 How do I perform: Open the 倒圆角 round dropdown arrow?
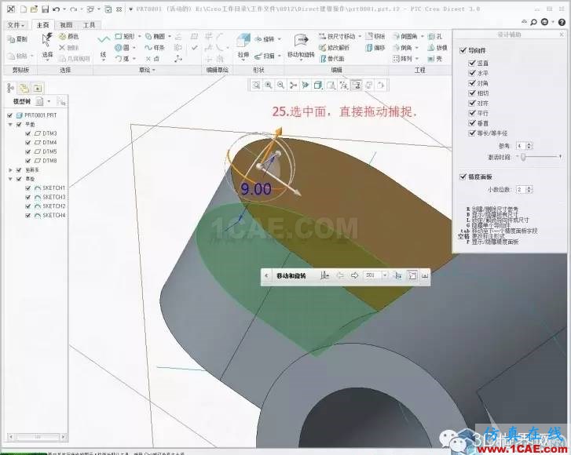(423, 36)
